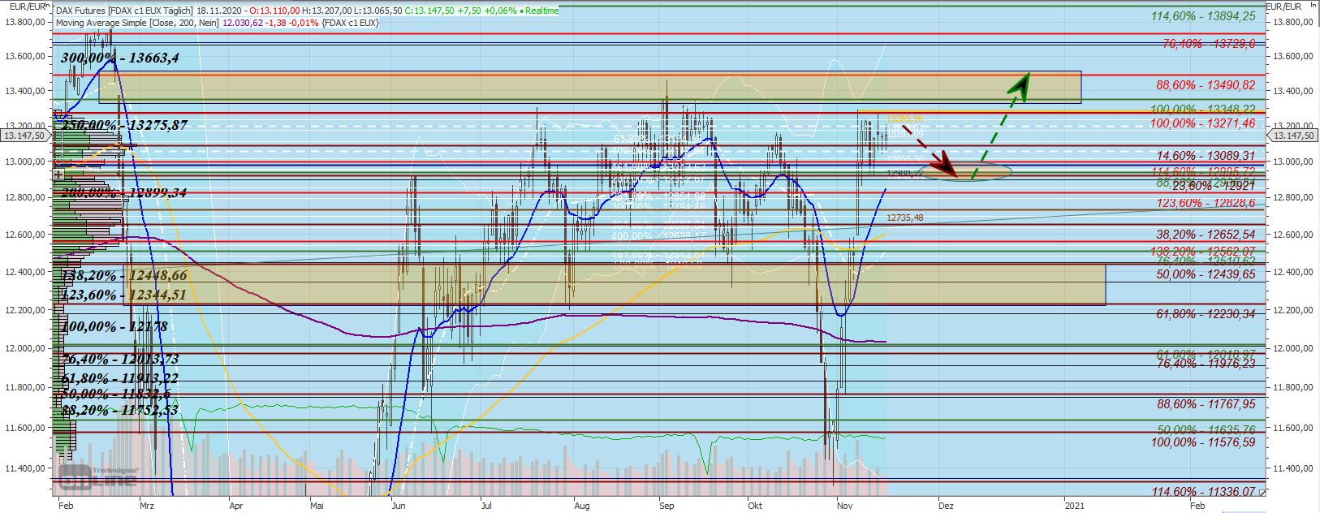
Task: Select the 88,60% - 13490,82 retracement label
Action: coord(1206,85)
